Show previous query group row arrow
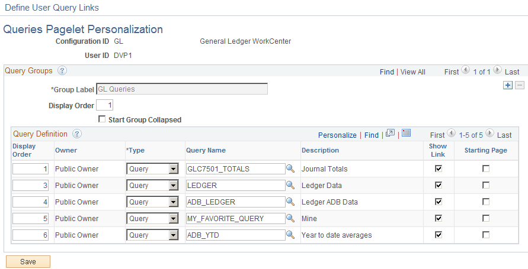The height and width of the screenshot is (269, 528). (466, 70)
